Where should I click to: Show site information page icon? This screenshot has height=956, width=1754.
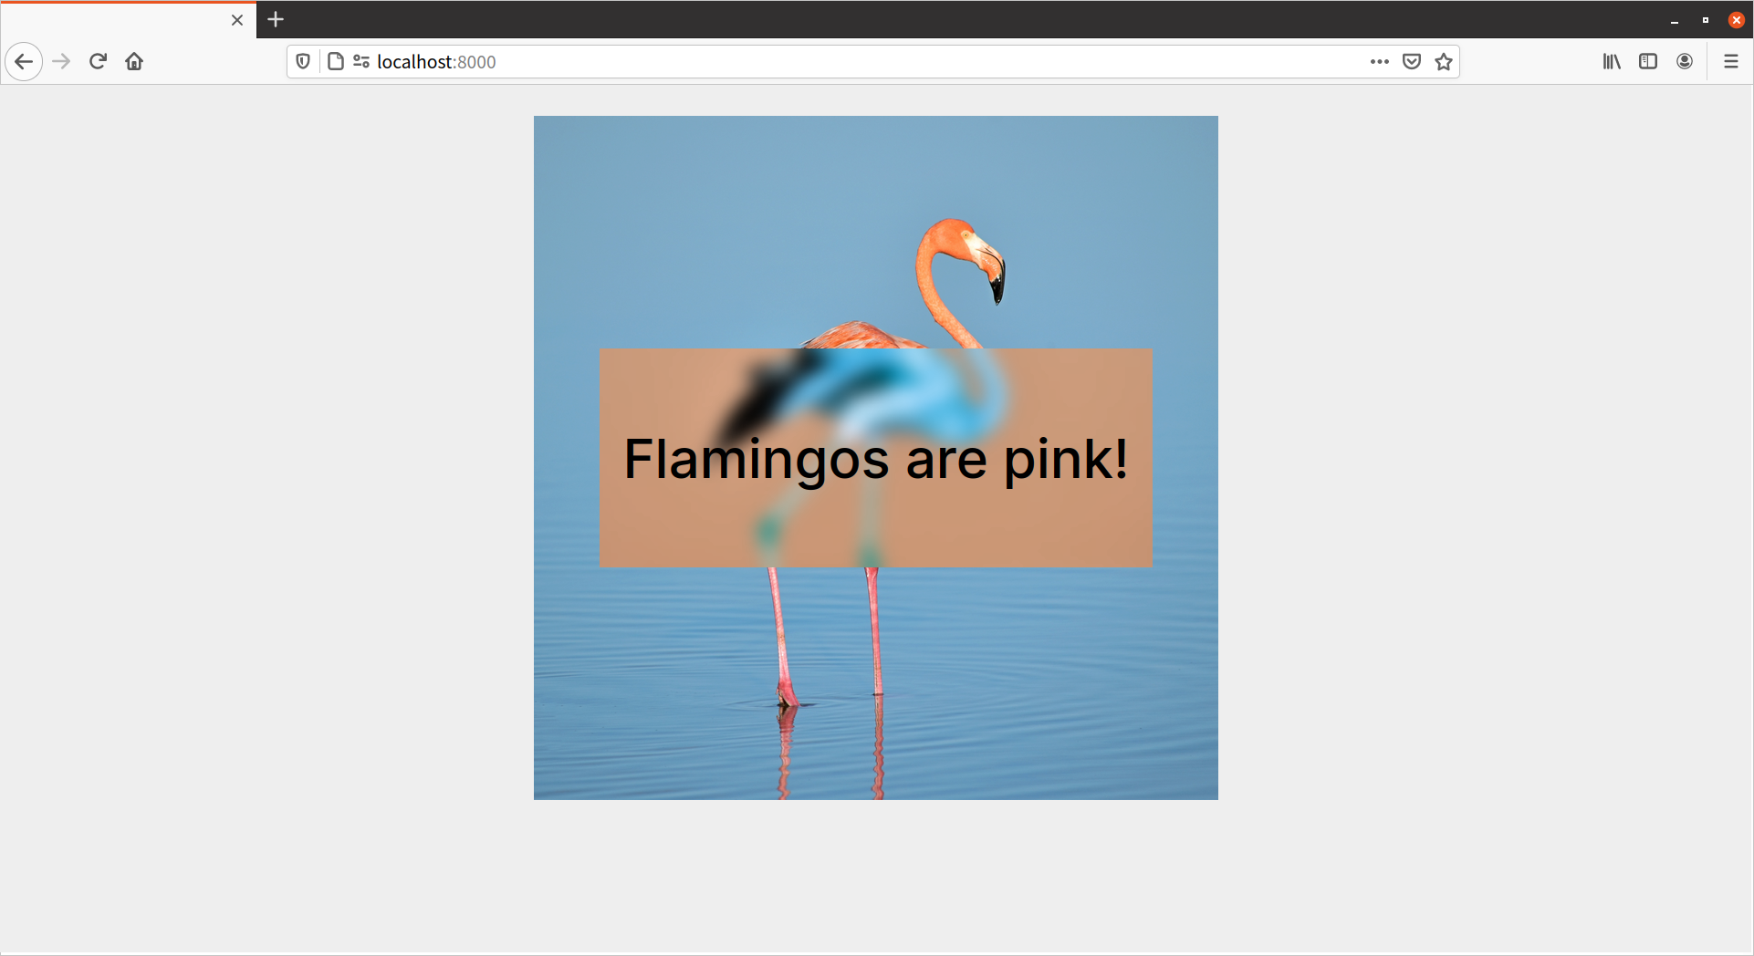pos(336,62)
